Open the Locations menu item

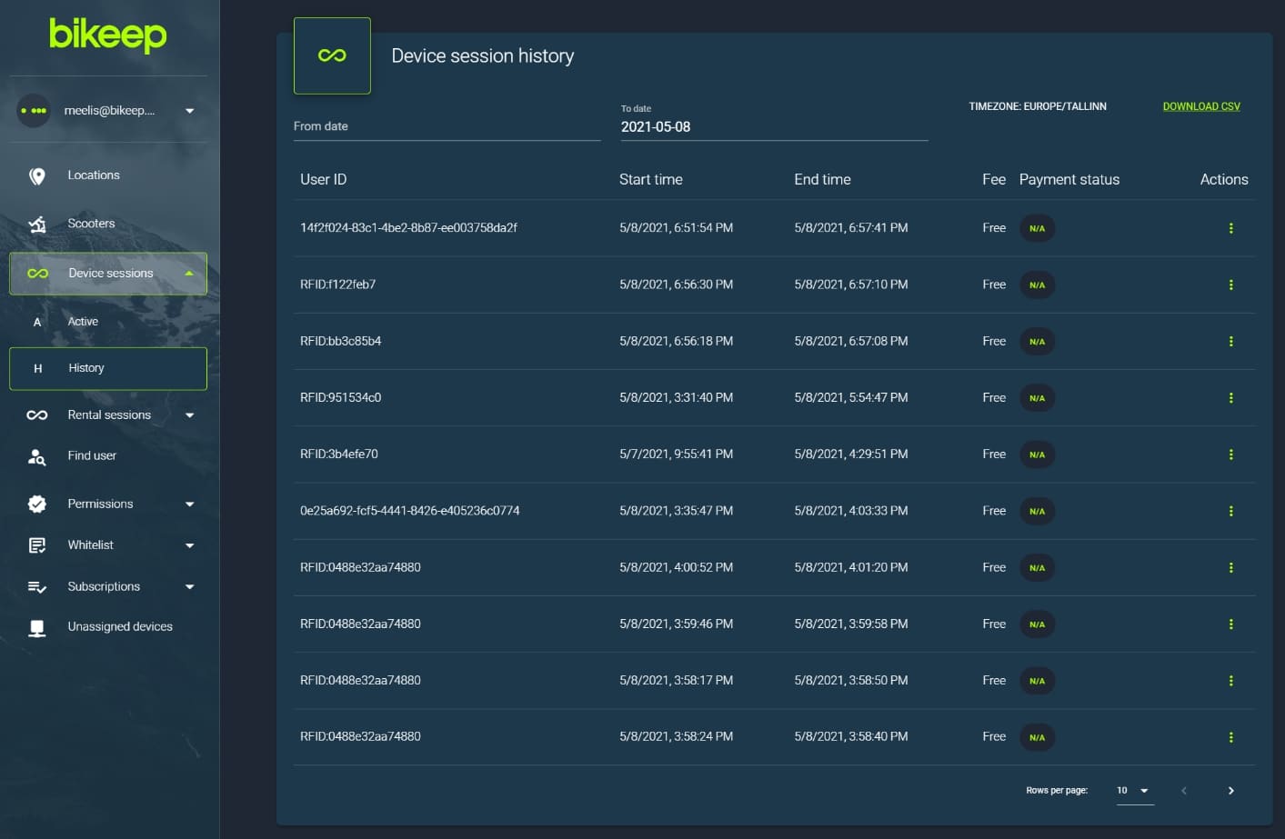pyautogui.click(x=94, y=175)
